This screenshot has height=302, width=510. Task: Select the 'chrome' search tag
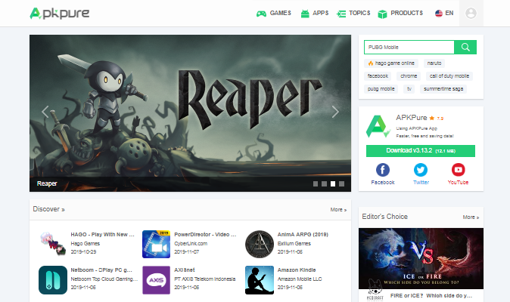[x=409, y=76]
